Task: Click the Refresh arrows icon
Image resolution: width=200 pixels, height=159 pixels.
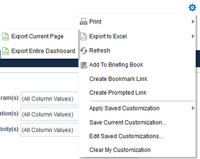Action: click(84, 51)
